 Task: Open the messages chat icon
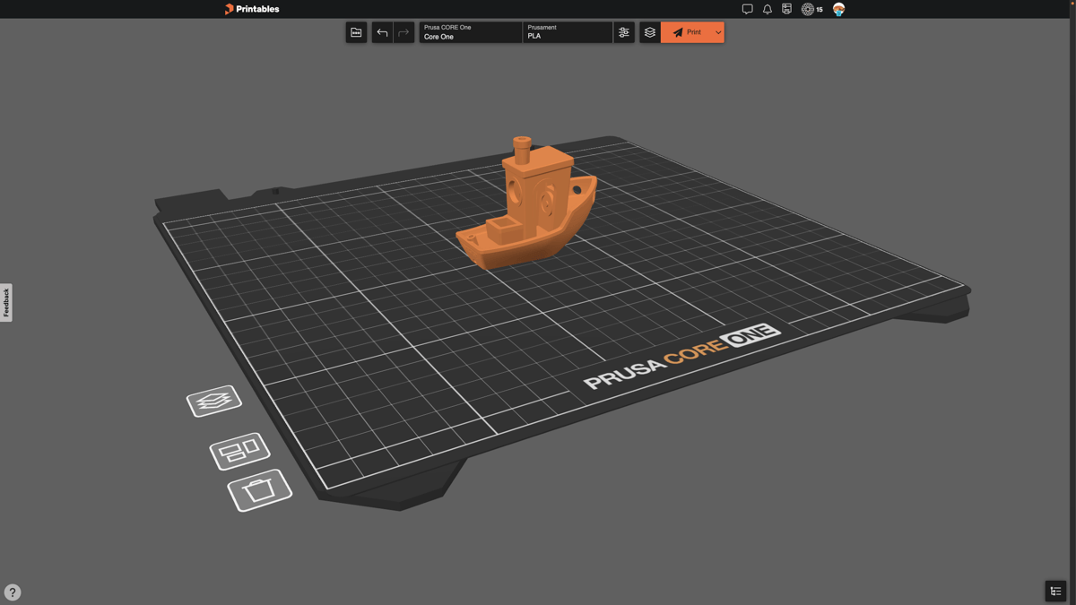coord(747,9)
